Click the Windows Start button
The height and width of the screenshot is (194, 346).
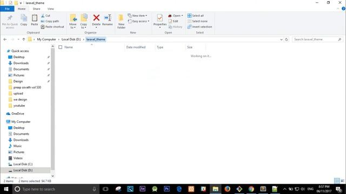(x=6, y=189)
